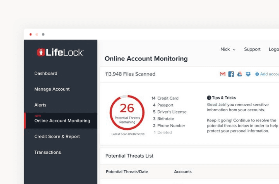Viewport: 279px width, 184px height.
Task: Open the Nick user dropdown
Action: [228, 49]
